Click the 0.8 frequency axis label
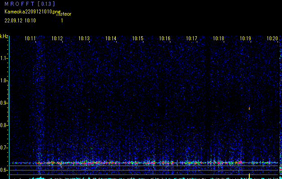The image size is (282, 179). coord(4,125)
